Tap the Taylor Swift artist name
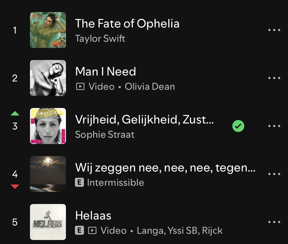The height and width of the screenshot is (244, 288). point(100,39)
